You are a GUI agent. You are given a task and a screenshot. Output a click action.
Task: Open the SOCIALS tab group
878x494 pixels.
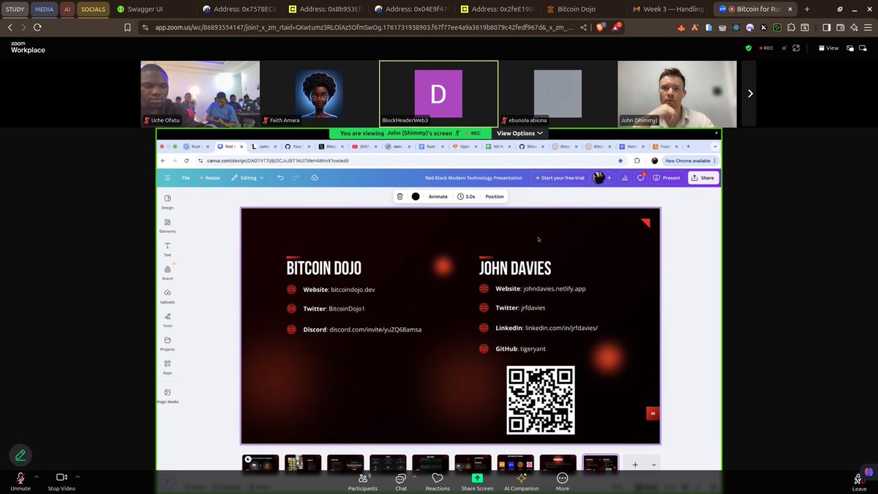click(x=93, y=10)
